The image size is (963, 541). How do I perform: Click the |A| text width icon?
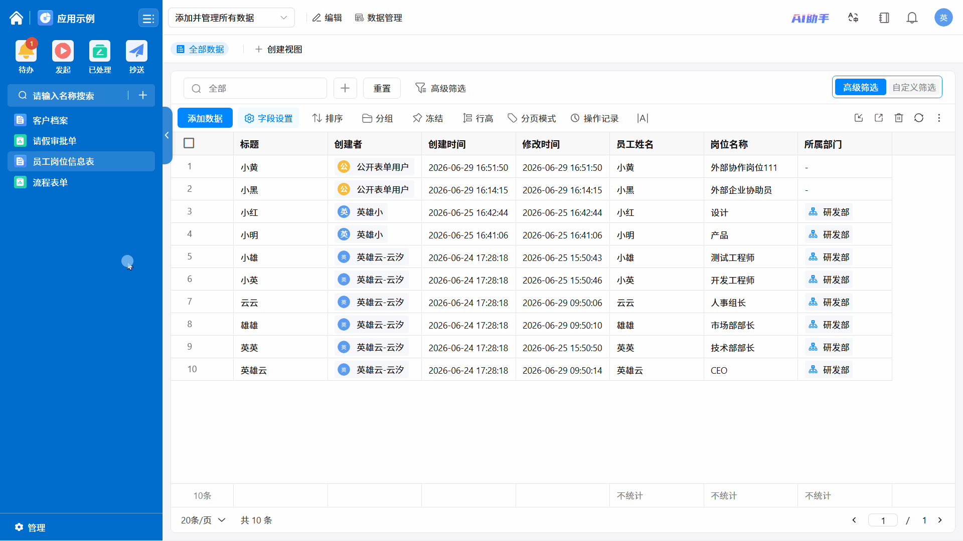(643, 118)
